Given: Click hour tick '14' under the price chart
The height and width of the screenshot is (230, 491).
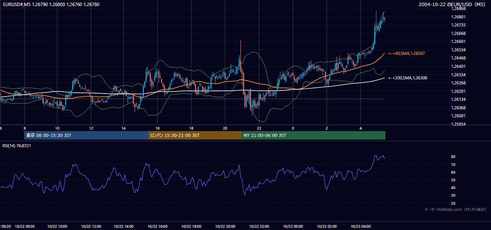Looking at the screenshot, I should pyautogui.click(x=124, y=128).
